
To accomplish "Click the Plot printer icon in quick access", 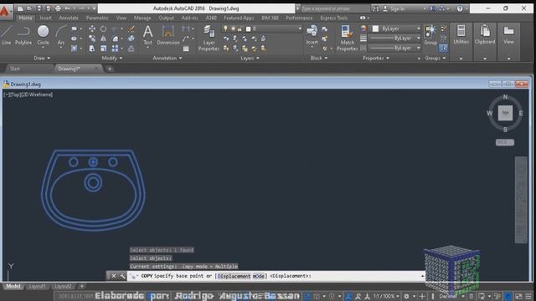I will point(58,8).
